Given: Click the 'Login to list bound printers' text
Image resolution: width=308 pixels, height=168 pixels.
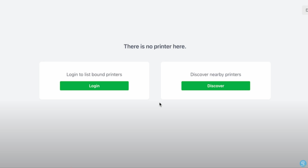Looking at the screenshot, I should pyautogui.click(x=94, y=74).
